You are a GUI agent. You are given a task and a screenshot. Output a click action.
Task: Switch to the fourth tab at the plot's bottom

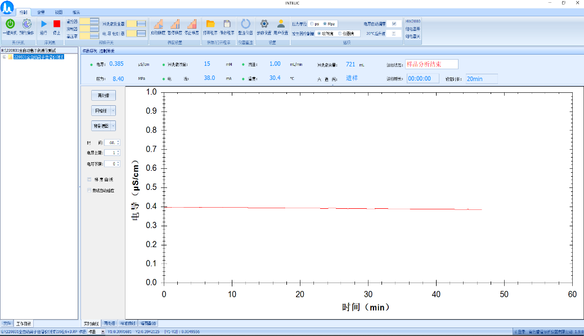(x=148, y=323)
